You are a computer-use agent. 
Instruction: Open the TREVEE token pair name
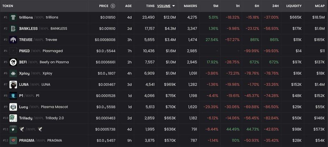[38, 40]
